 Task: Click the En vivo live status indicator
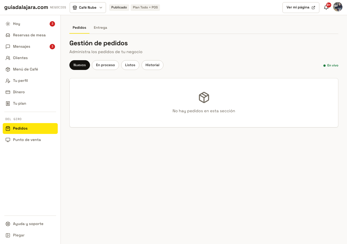331,65
